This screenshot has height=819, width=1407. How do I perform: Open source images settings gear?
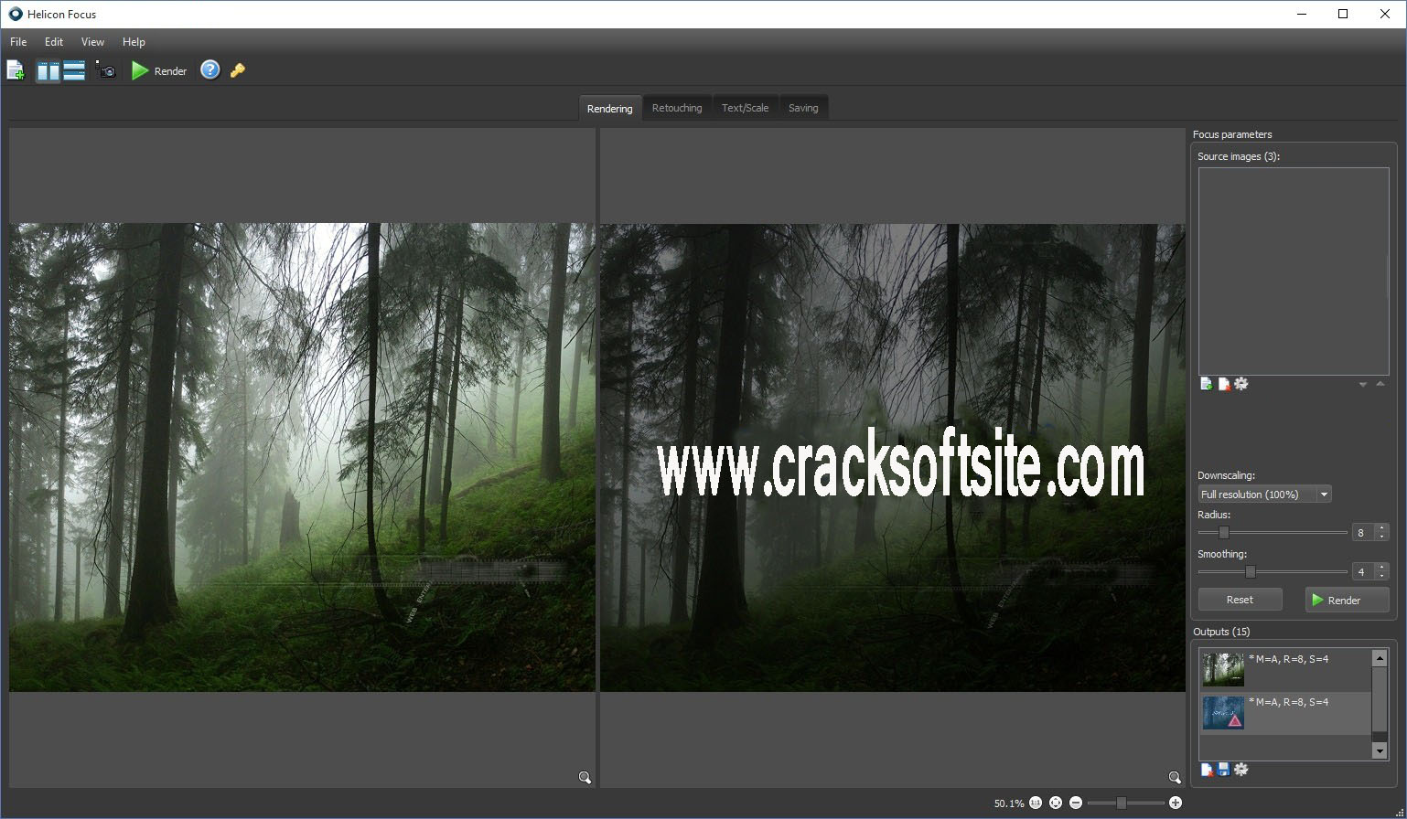pos(1241,385)
